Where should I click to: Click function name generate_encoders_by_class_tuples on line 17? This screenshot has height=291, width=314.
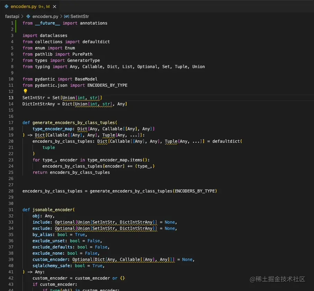(74, 122)
